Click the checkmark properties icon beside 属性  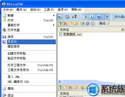tap(4, 89)
